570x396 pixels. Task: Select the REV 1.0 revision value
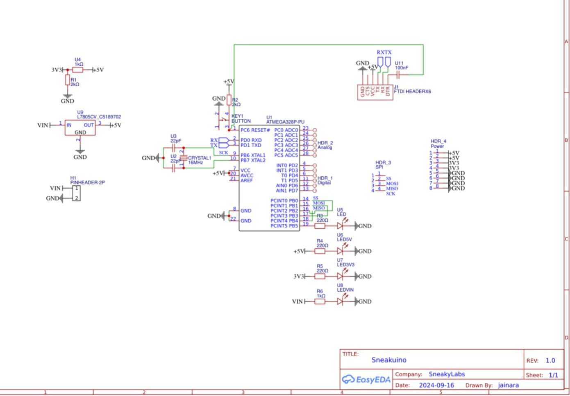[x=550, y=360]
